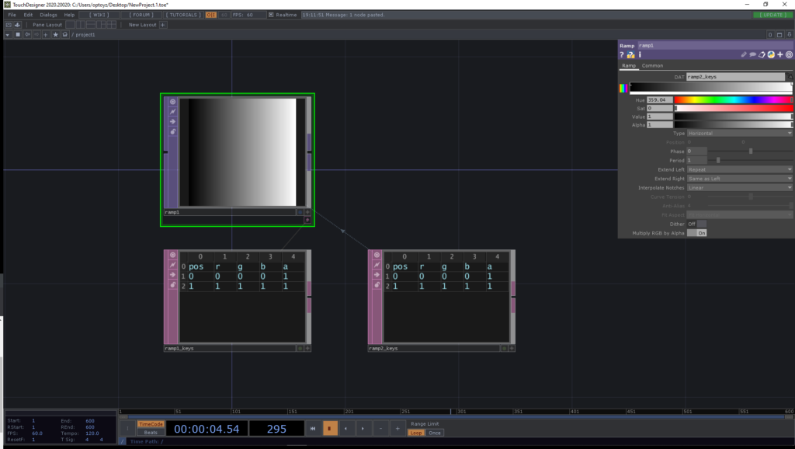Select the Once range limit button

[435, 433]
